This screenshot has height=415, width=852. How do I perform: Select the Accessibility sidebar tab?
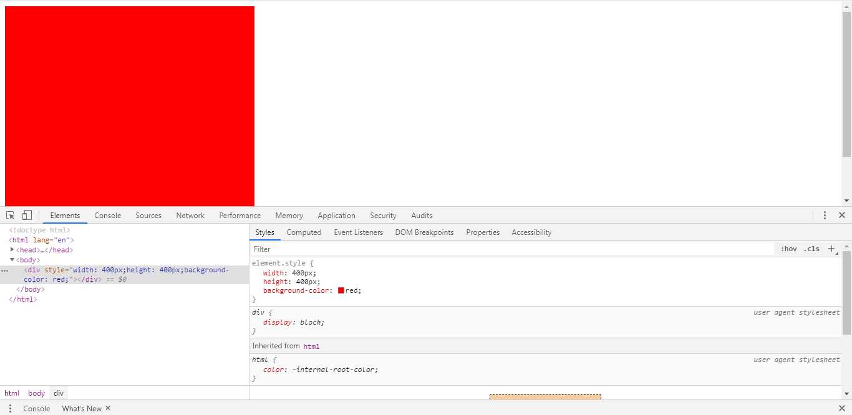click(531, 232)
